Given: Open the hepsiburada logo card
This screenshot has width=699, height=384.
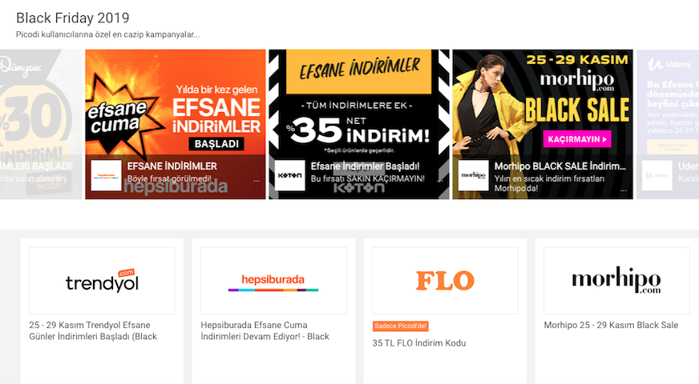Looking at the screenshot, I should point(273,281).
